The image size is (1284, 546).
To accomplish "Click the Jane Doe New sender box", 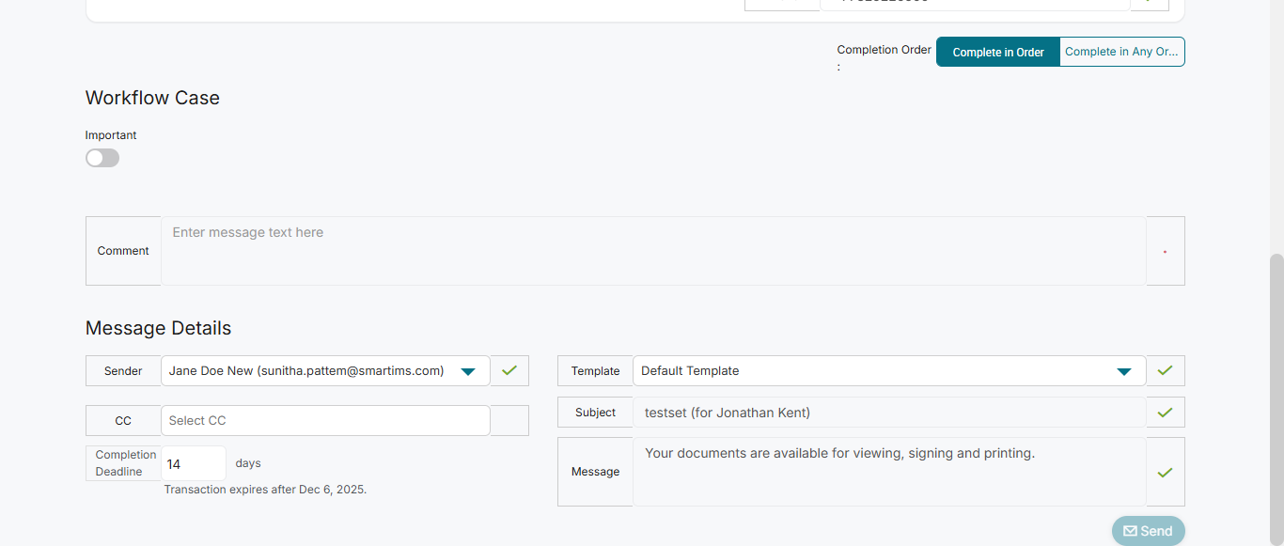I will [310, 371].
